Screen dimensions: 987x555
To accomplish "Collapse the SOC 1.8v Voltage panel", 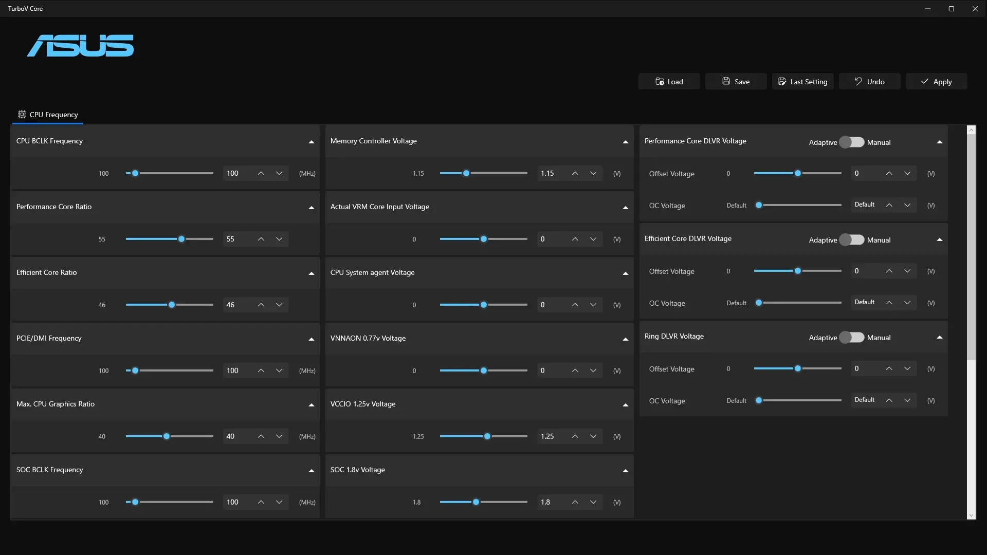I will [625, 471].
